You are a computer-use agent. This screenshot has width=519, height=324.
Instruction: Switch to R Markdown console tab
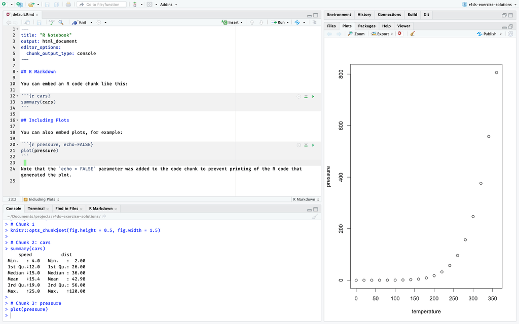click(x=101, y=209)
